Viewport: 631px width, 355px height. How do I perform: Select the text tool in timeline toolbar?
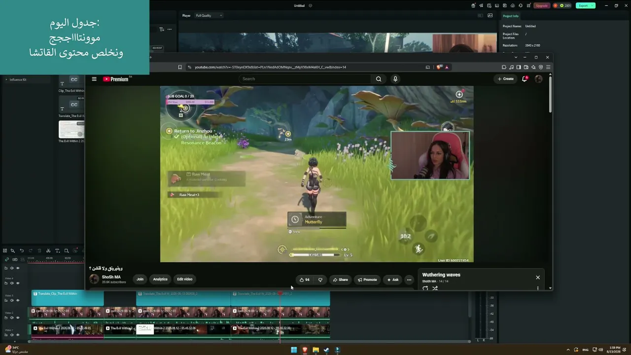pyautogui.click(x=57, y=250)
